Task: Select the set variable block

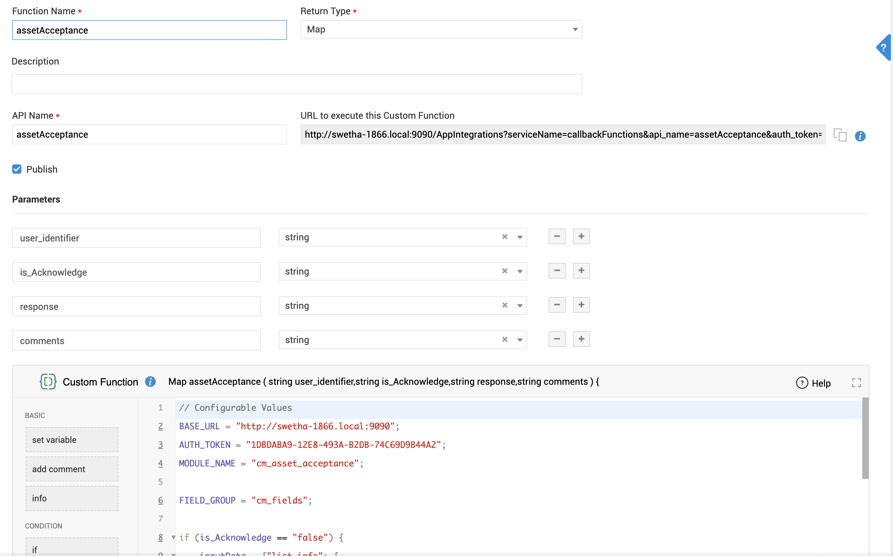Action: point(72,439)
